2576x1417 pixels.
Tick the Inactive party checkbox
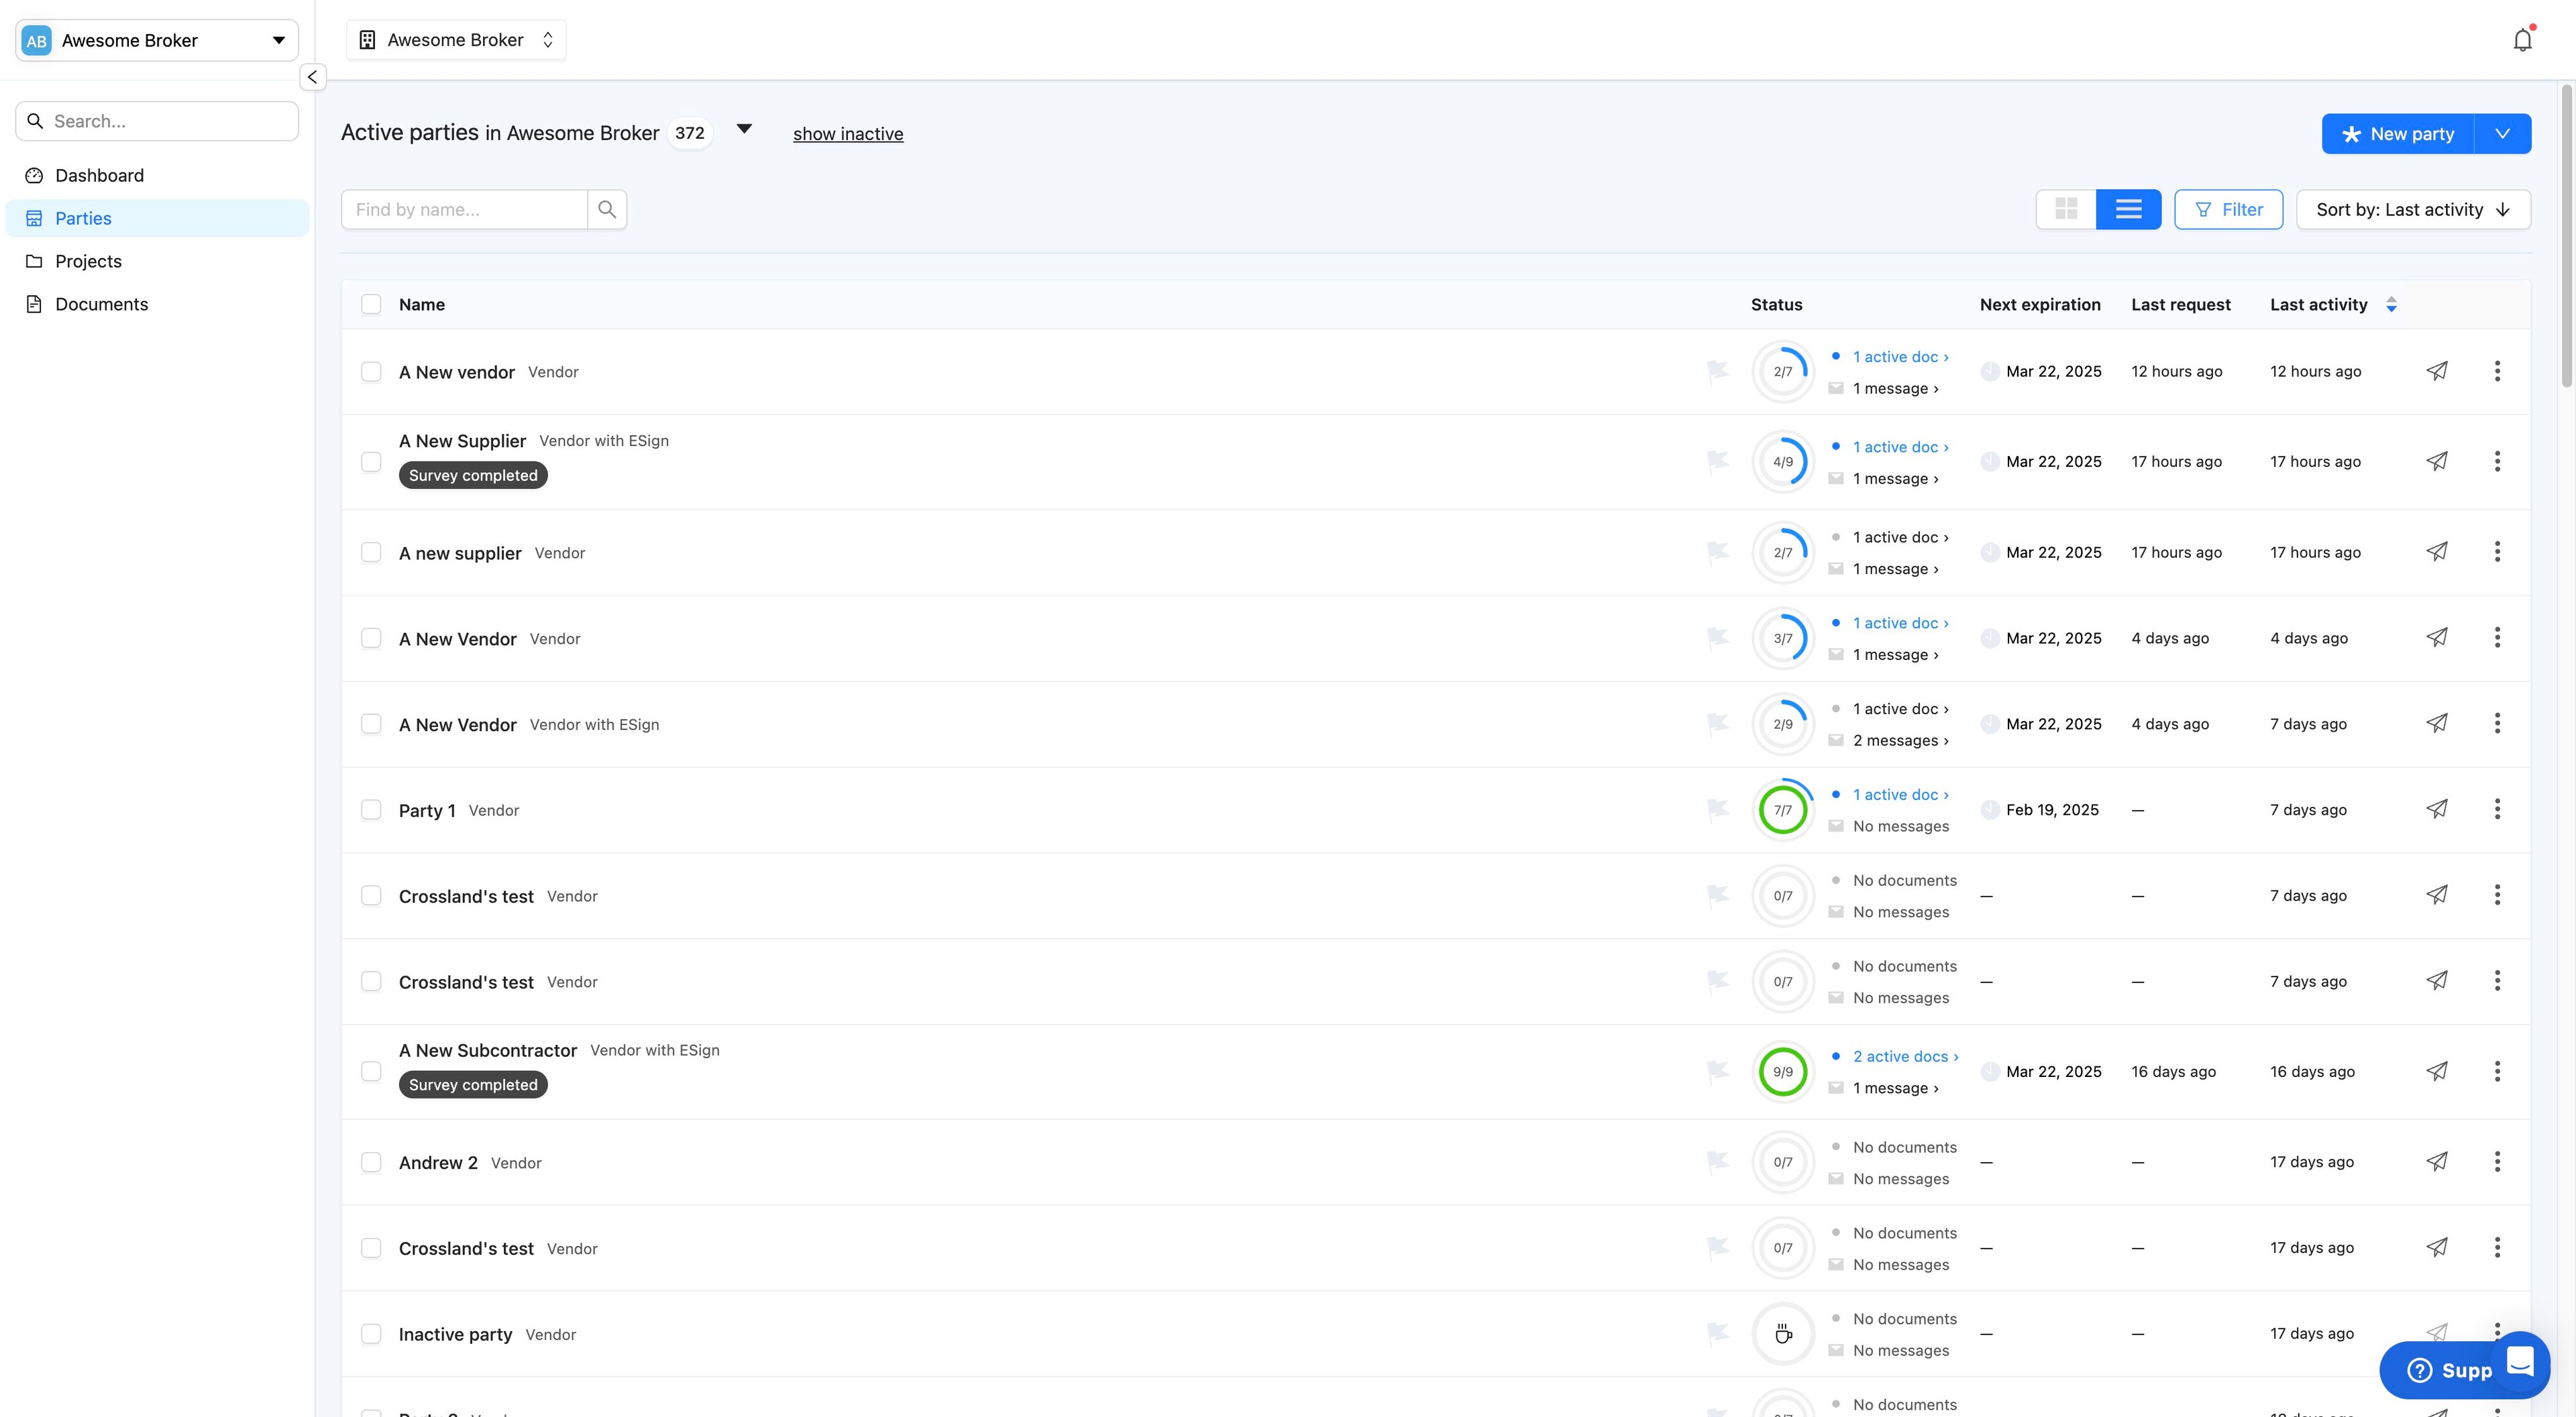tap(371, 1334)
